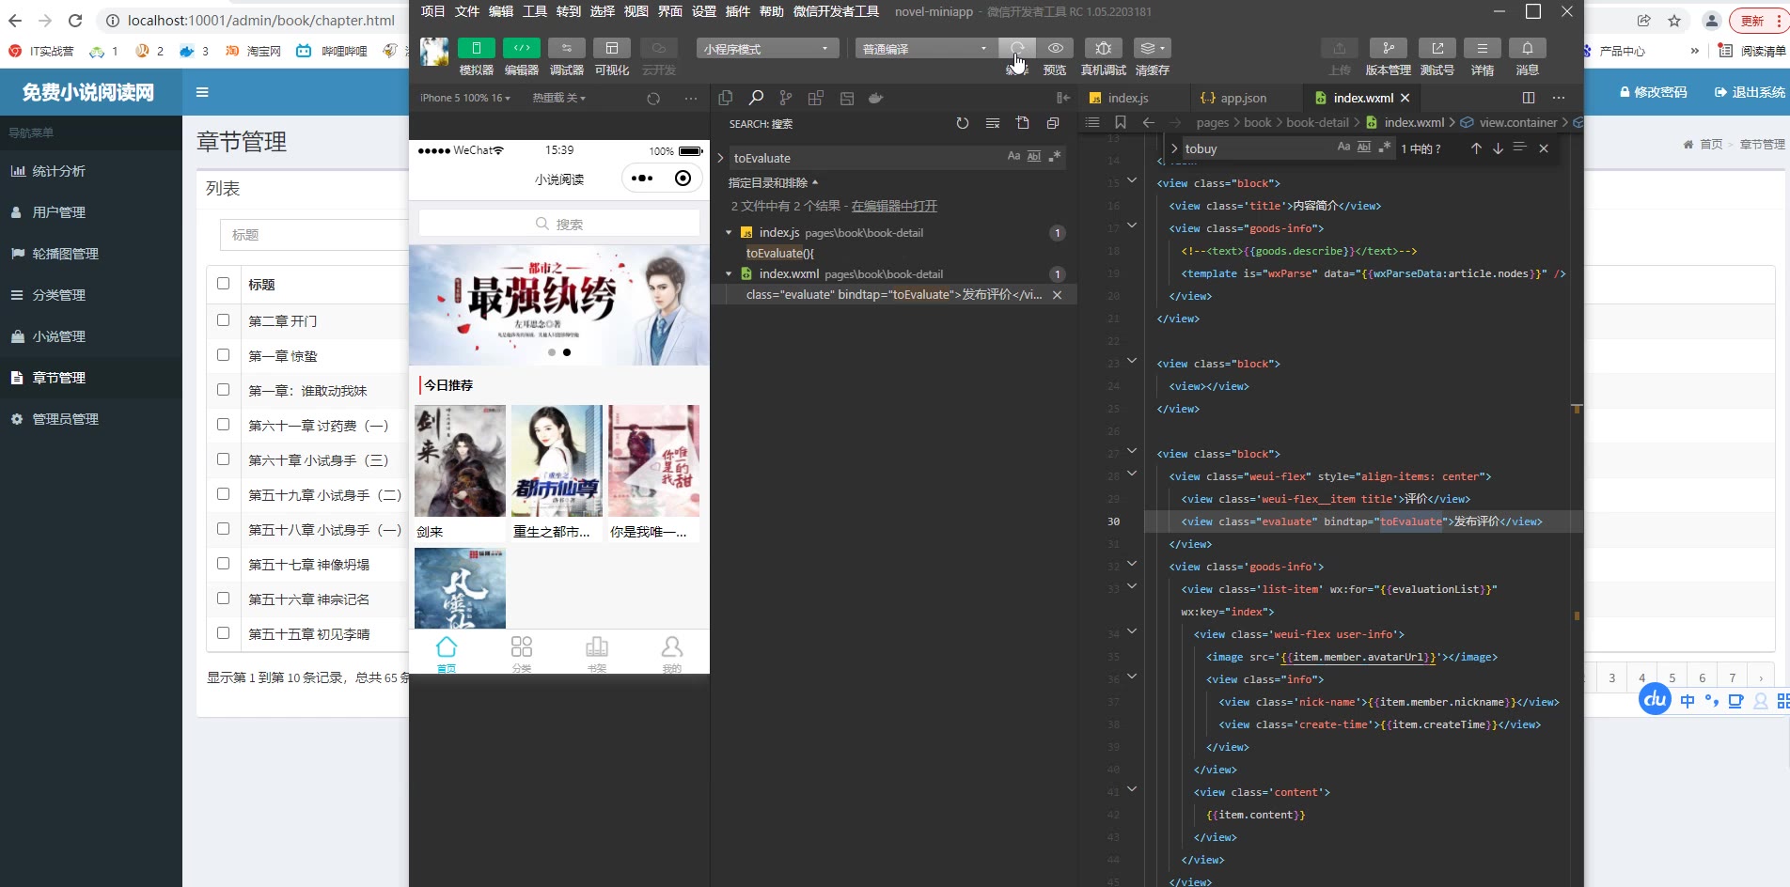This screenshot has height=887, width=1790.
Task: Tick the select-all checkbox beside 标题 header
Action: tap(223, 284)
